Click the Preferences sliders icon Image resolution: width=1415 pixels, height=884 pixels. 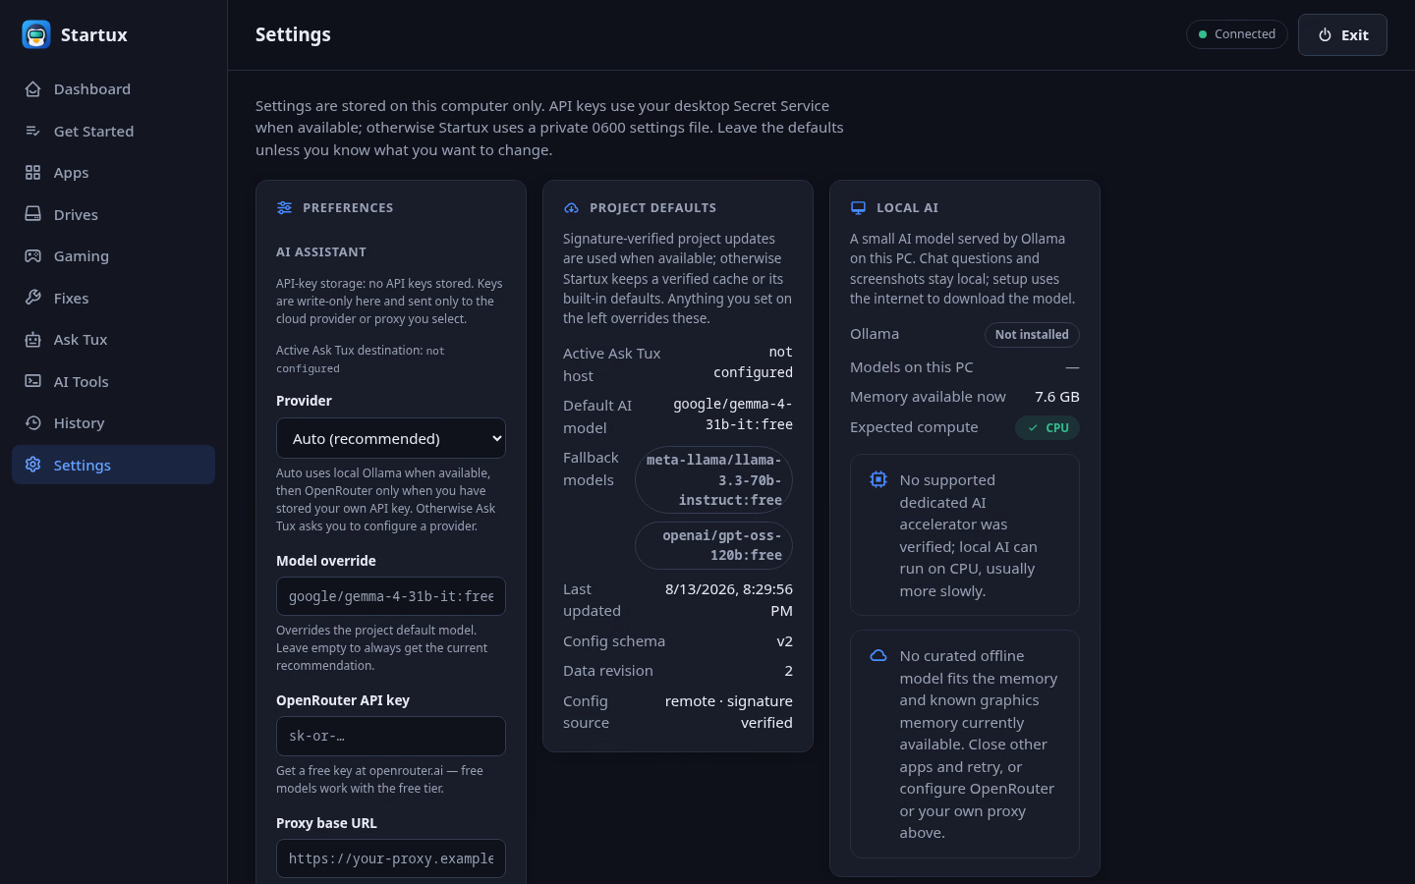click(x=285, y=208)
